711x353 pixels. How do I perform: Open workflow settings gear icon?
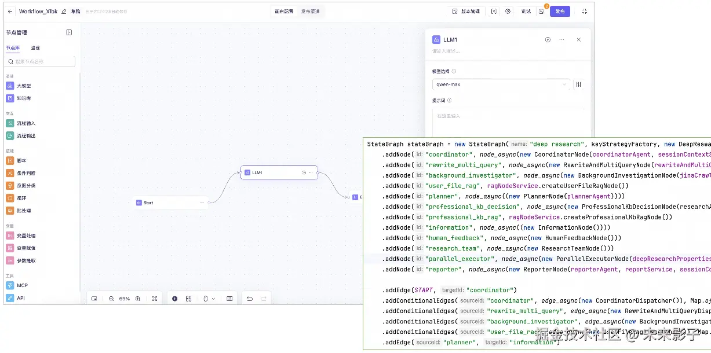pos(508,12)
